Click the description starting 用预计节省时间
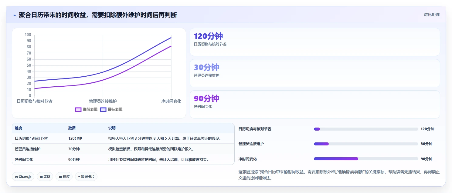This screenshot has height=193, width=452. pyautogui.click(x=159, y=160)
